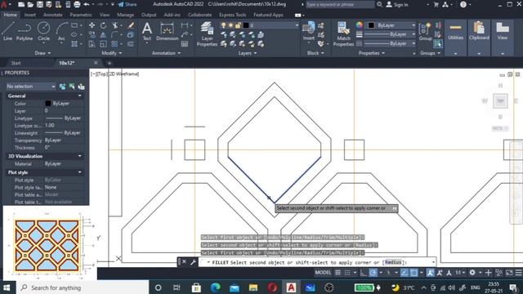Choose the Dimension tool
The image size is (523, 294).
pos(167,31)
